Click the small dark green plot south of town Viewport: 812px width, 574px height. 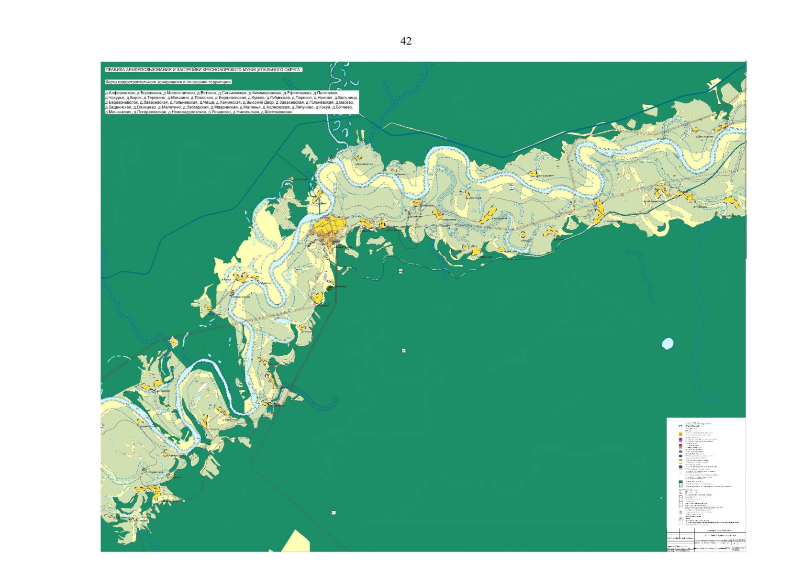pos(329,288)
